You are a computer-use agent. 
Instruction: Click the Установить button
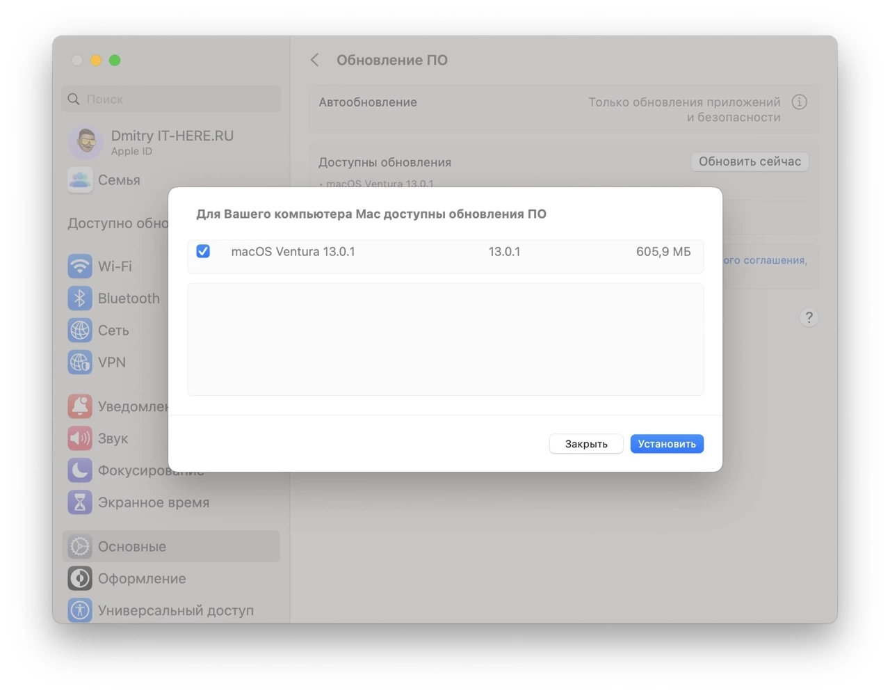(667, 444)
